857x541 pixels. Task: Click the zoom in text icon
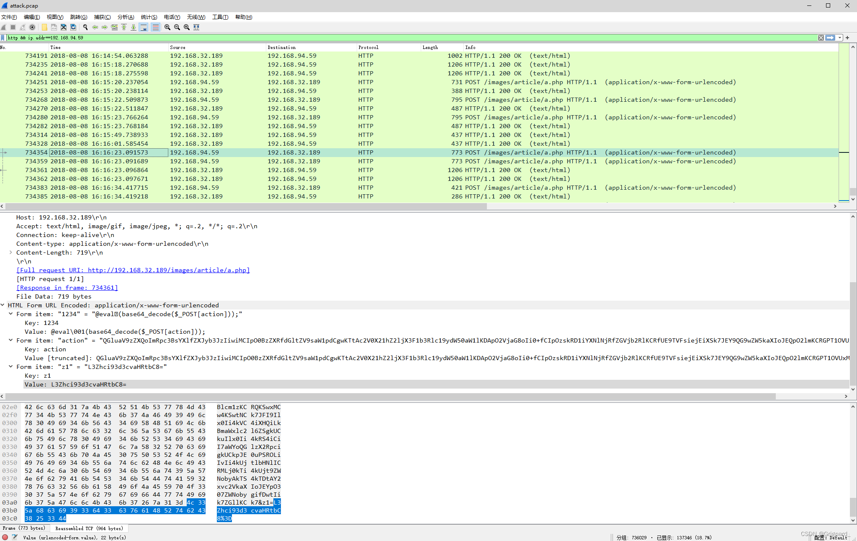pyautogui.click(x=167, y=27)
